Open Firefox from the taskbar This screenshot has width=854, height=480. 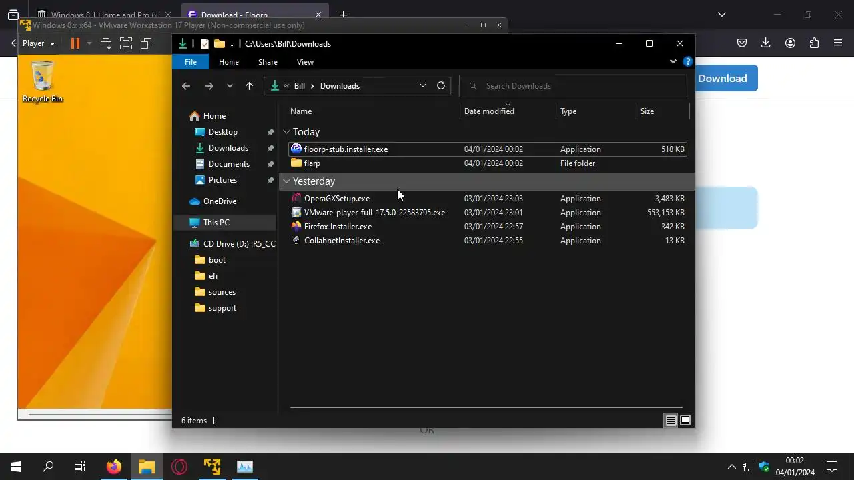[x=114, y=466]
